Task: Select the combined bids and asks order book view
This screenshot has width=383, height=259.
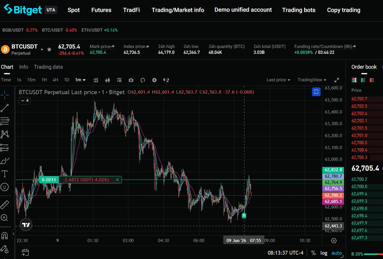Action: pyautogui.click(x=354, y=80)
